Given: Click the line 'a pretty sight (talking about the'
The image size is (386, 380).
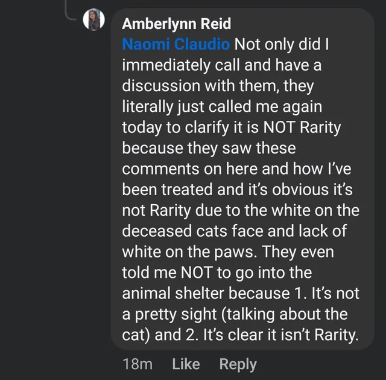Looking at the screenshot, I should point(235,314).
